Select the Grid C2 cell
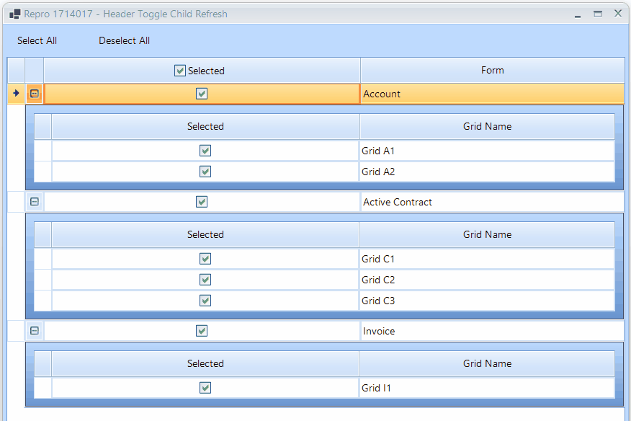The width and height of the screenshot is (631, 421). [x=487, y=280]
